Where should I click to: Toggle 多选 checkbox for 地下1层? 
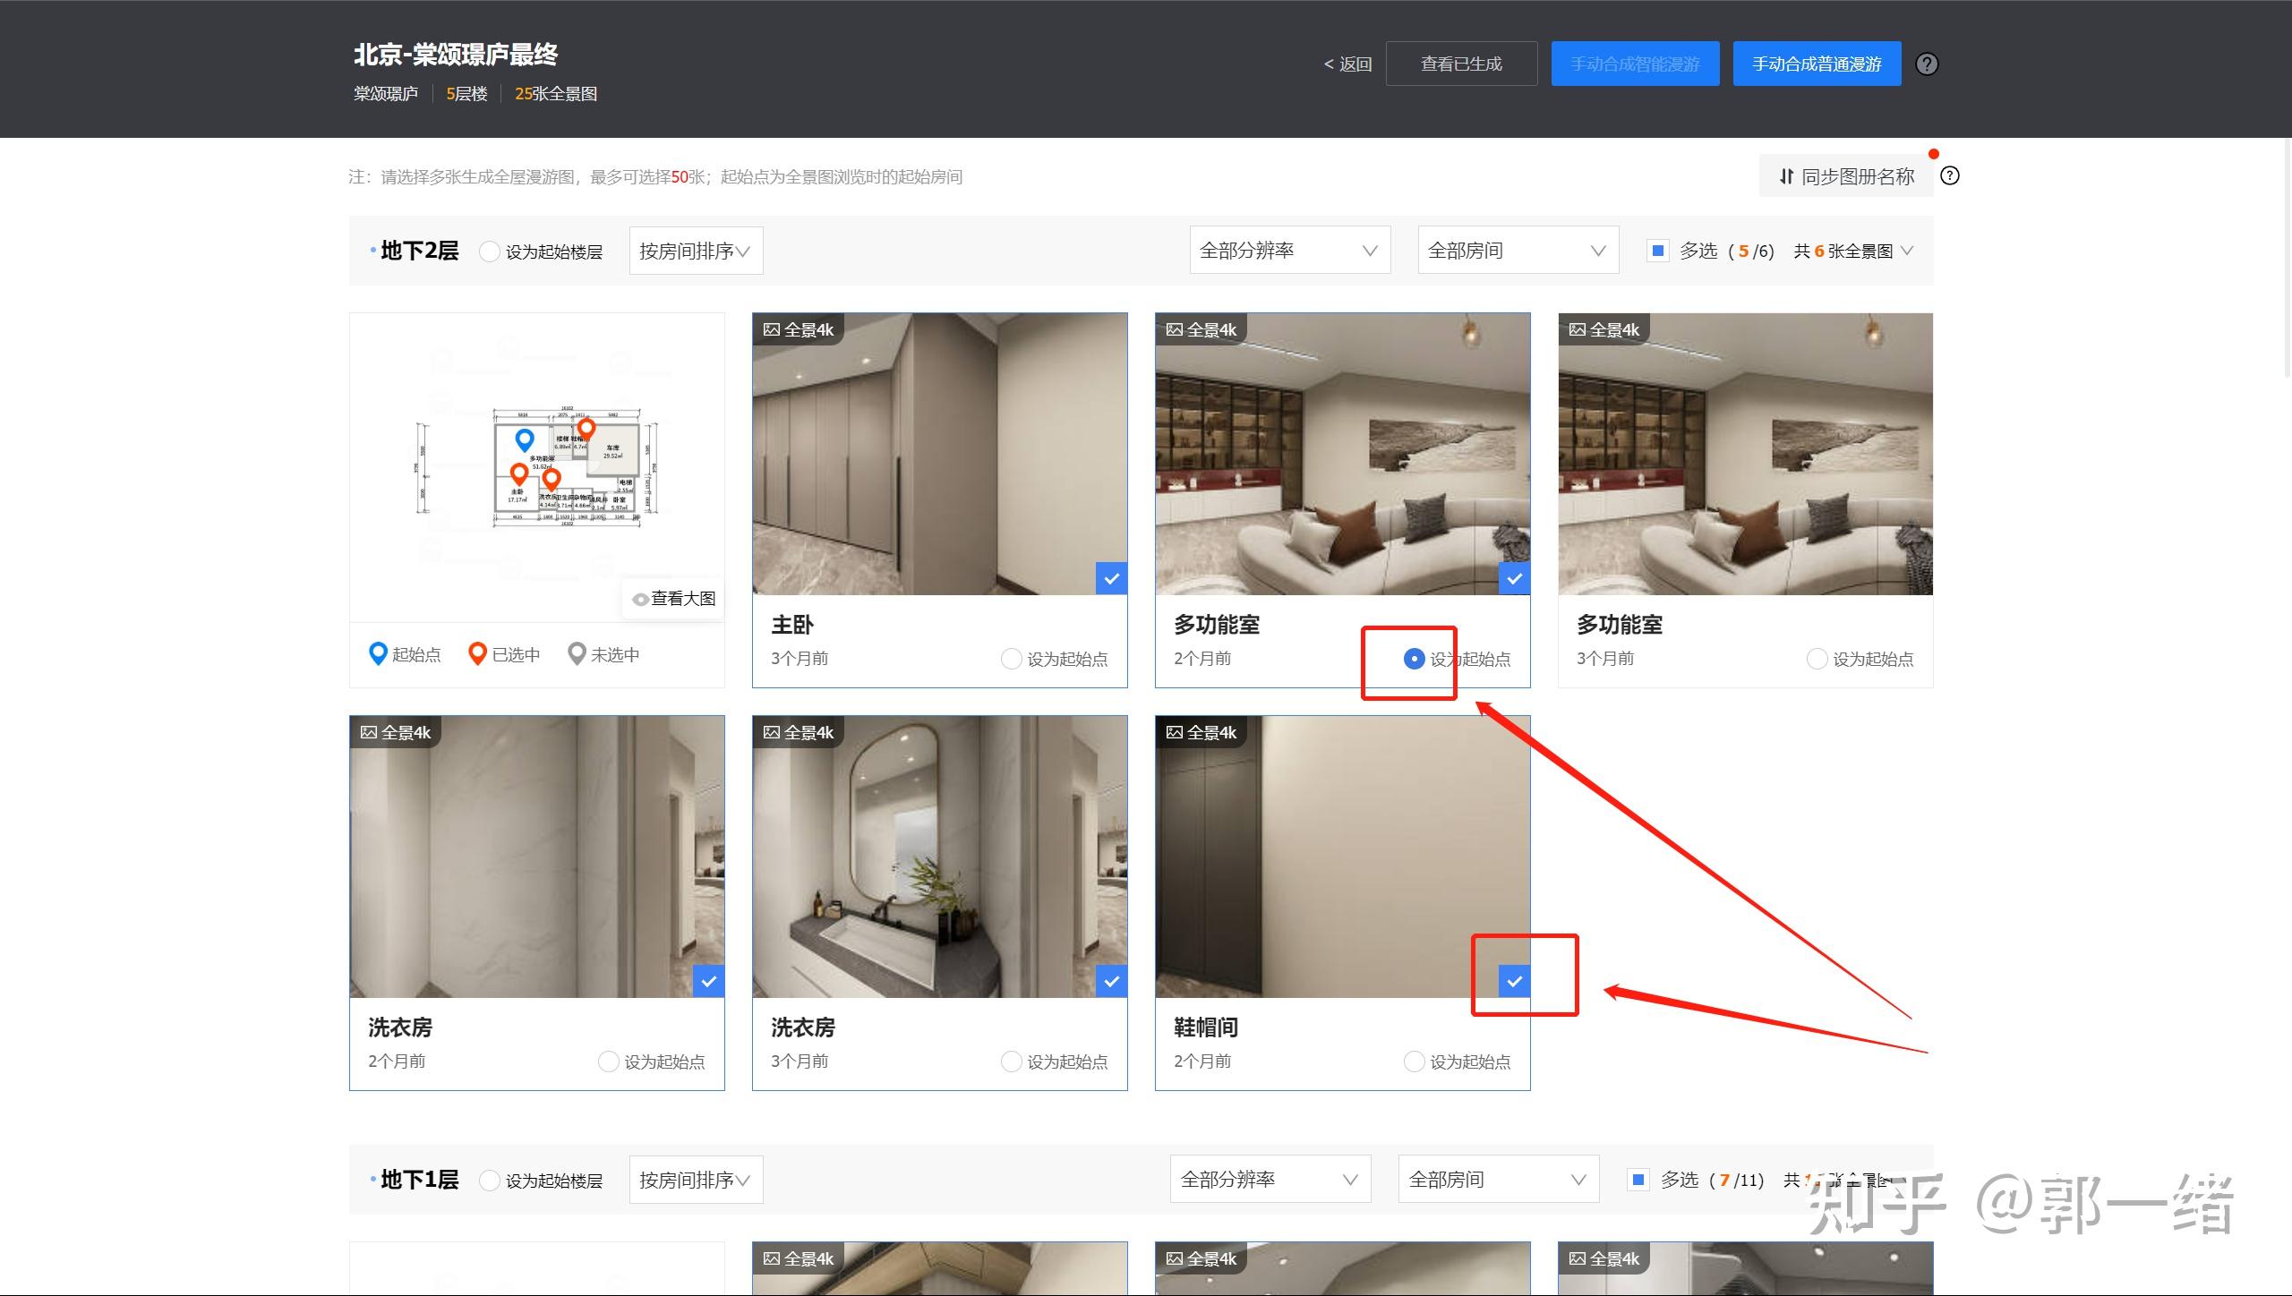[1638, 1180]
